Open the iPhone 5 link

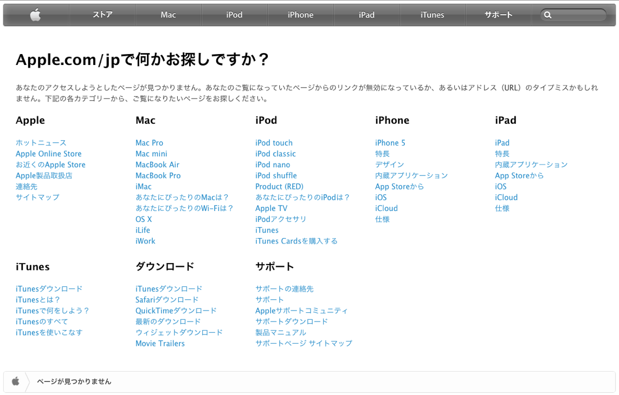[390, 143]
